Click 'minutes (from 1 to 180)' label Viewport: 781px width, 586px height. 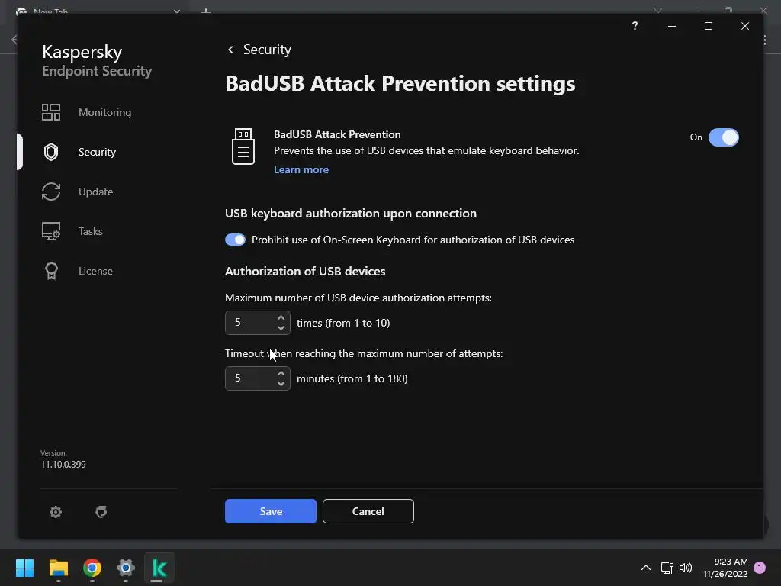352,378
